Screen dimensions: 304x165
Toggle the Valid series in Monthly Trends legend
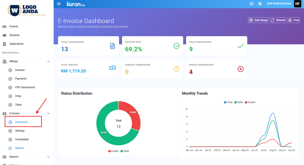239,102
